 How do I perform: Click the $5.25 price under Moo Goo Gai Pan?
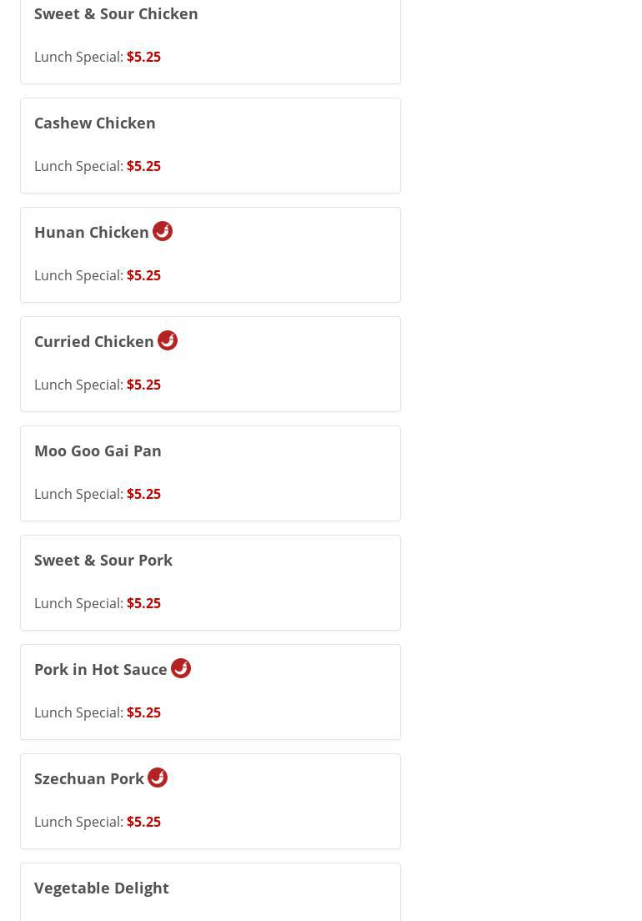[x=143, y=494]
